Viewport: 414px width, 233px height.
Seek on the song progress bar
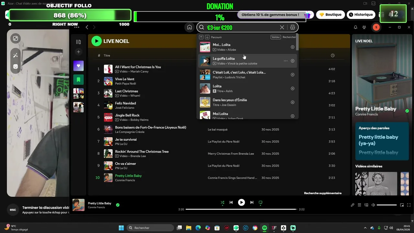(x=241, y=209)
